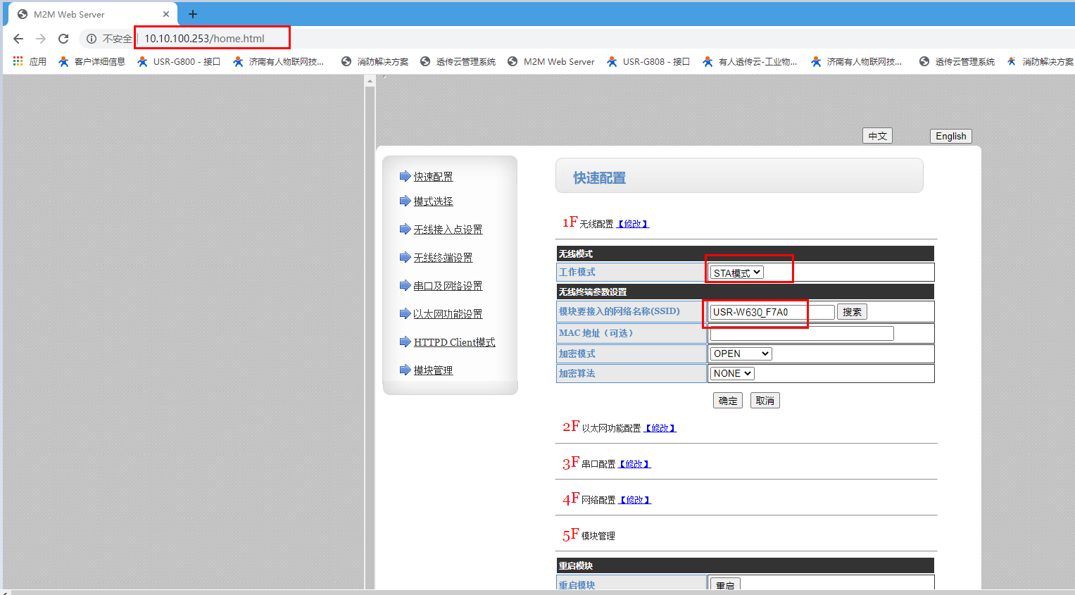Click 修改 link for 2F 以太网功能配置
Viewport: 1075px width, 595px height.
(x=660, y=428)
